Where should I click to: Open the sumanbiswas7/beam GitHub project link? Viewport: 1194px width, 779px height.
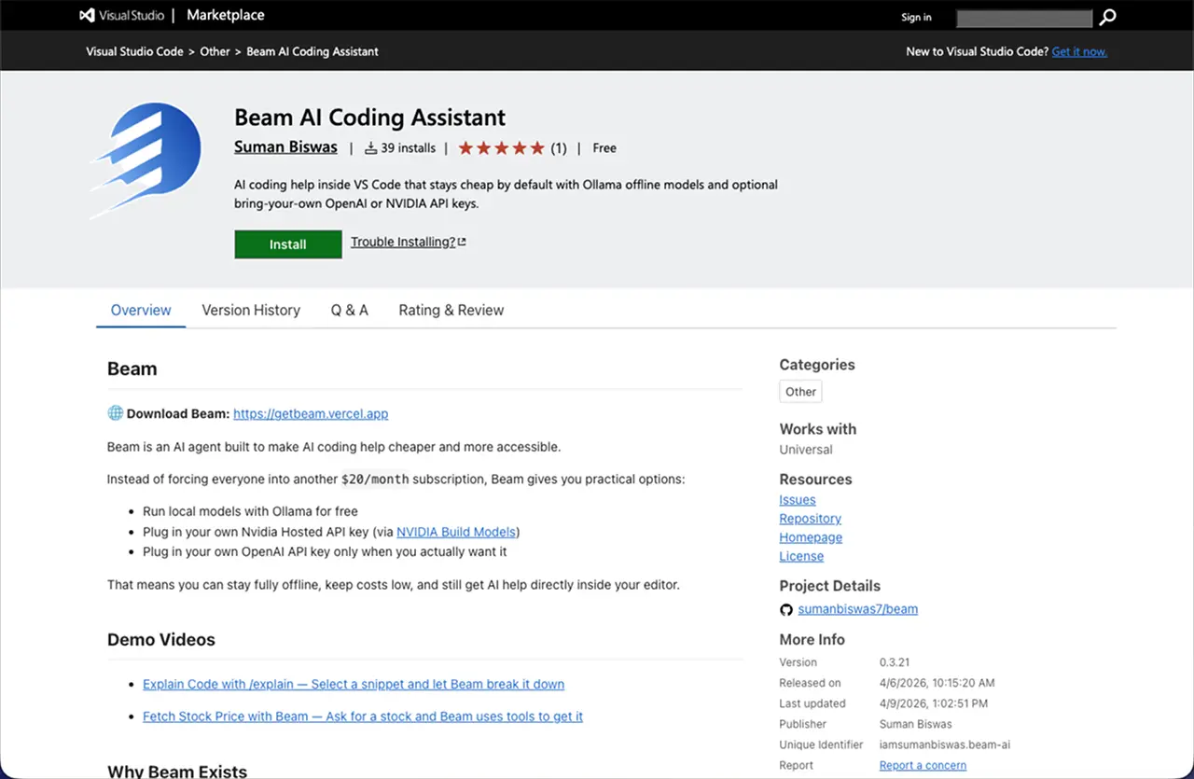pos(858,609)
